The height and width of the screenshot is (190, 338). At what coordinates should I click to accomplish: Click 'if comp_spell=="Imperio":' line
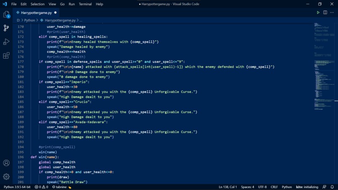coord(64,82)
